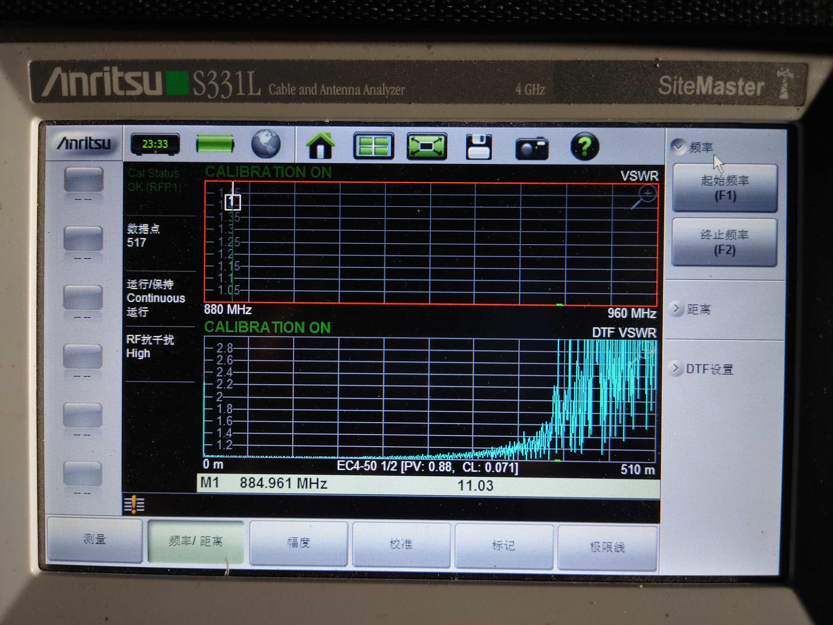Screen dimensions: 833x625
Task: Click the battery status icon
Action: (215, 144)
